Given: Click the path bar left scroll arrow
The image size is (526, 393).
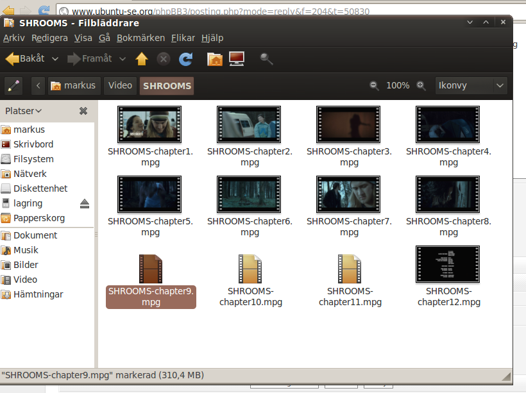Looking at the screenshot, I should [x=38, y=86].
